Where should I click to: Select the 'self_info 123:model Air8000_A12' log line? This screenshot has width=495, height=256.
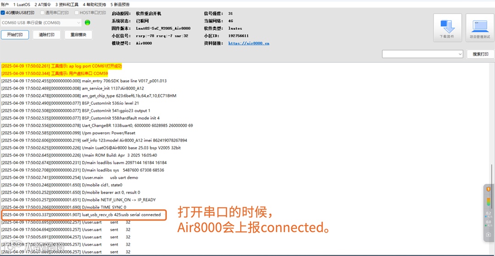click(x=94, y=140)
